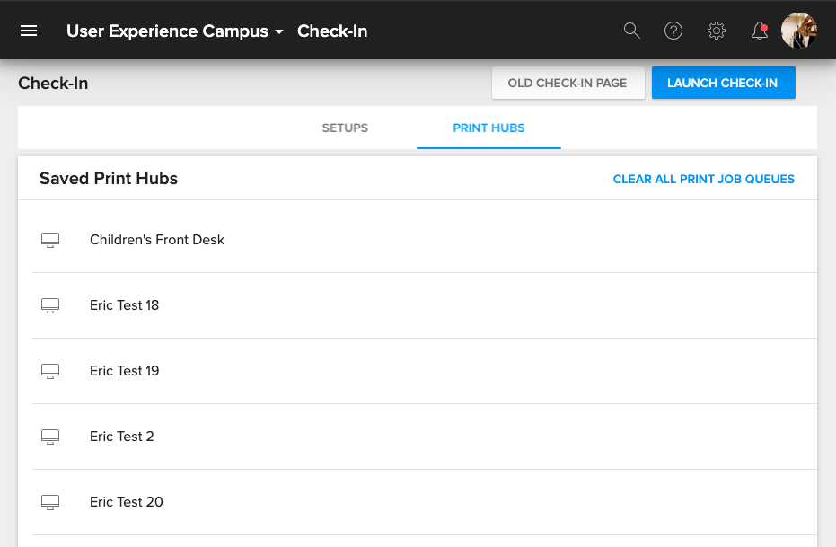Click the monitor icon beside Eric Test 18

[x=50, y=304]
